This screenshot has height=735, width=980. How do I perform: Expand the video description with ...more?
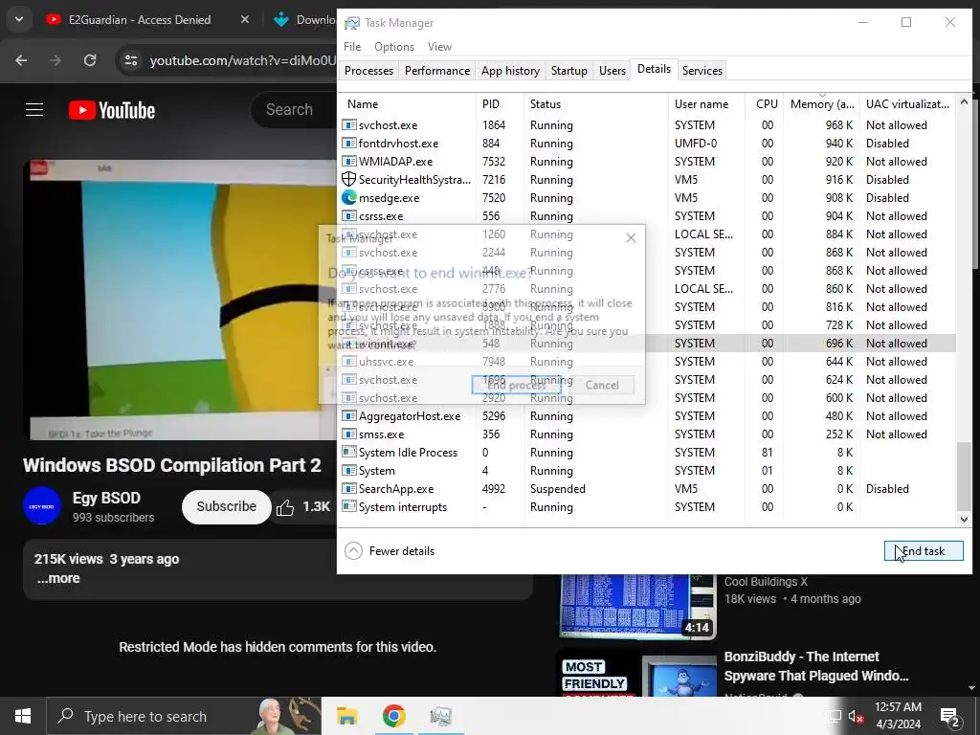58,578
